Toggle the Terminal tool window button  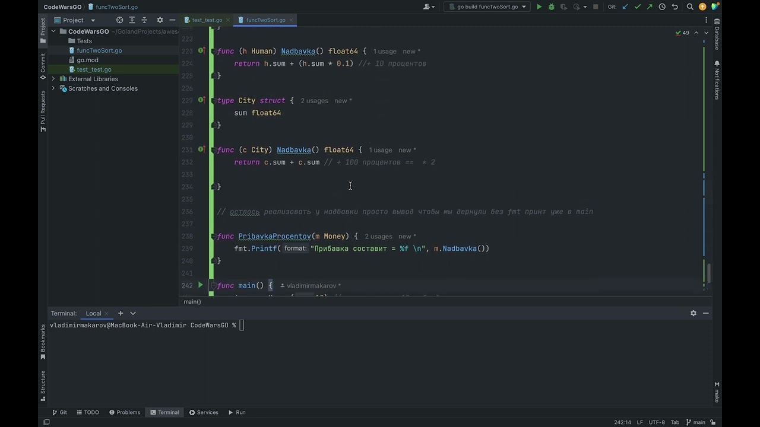[x=164, y=412]
